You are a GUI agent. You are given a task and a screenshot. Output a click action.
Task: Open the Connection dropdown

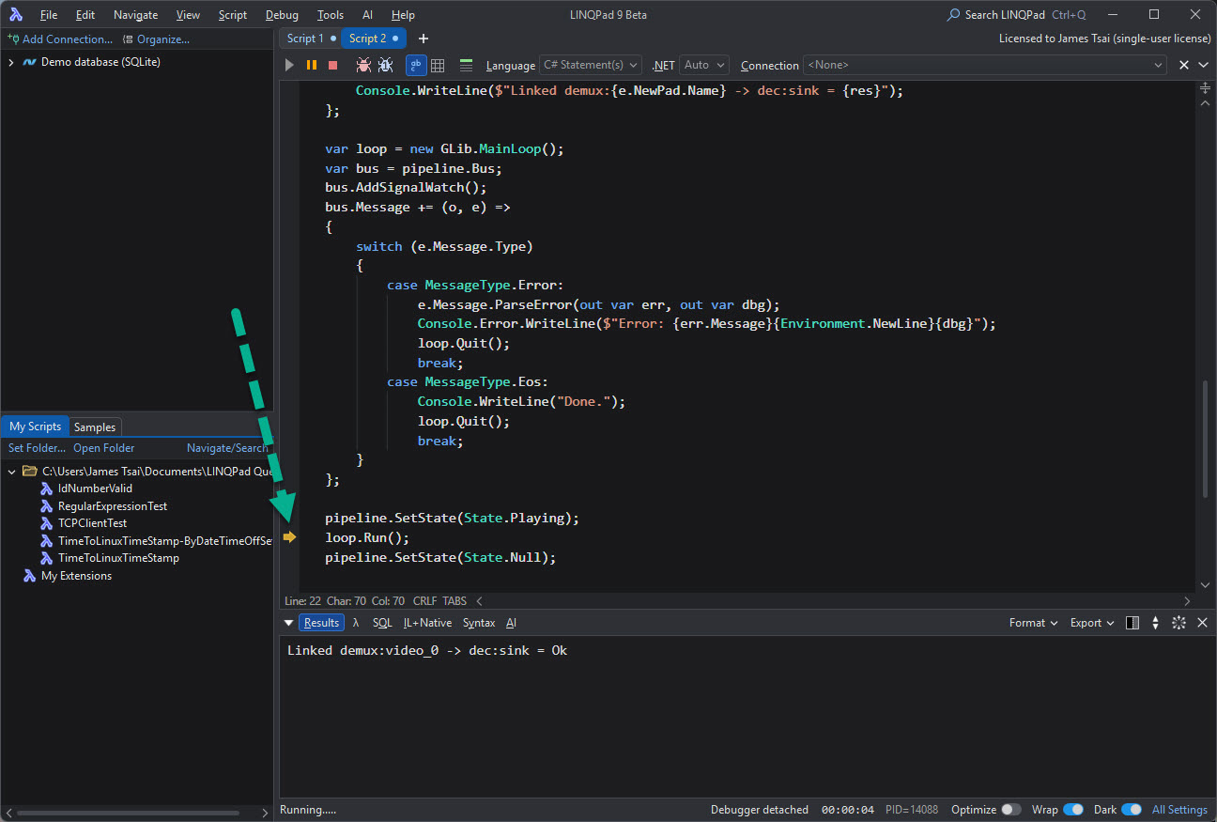click(x=984, y=65)
